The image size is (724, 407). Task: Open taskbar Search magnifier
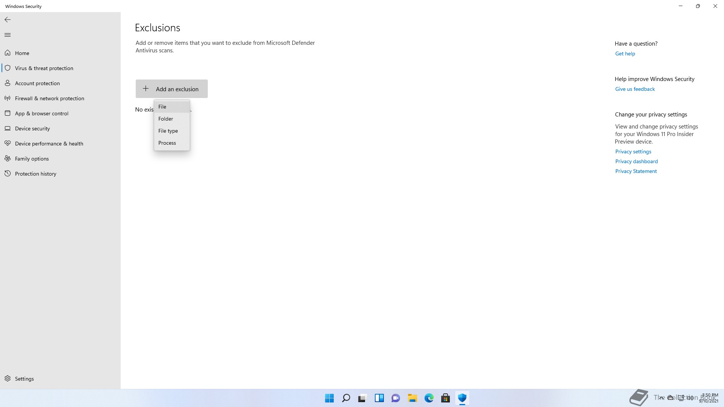coord(346,398)
